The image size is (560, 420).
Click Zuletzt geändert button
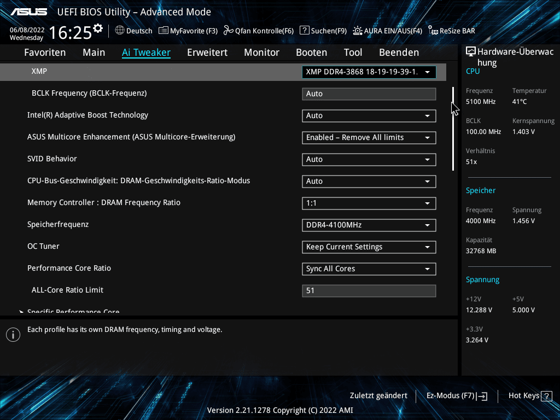click(x=378, y=396)
